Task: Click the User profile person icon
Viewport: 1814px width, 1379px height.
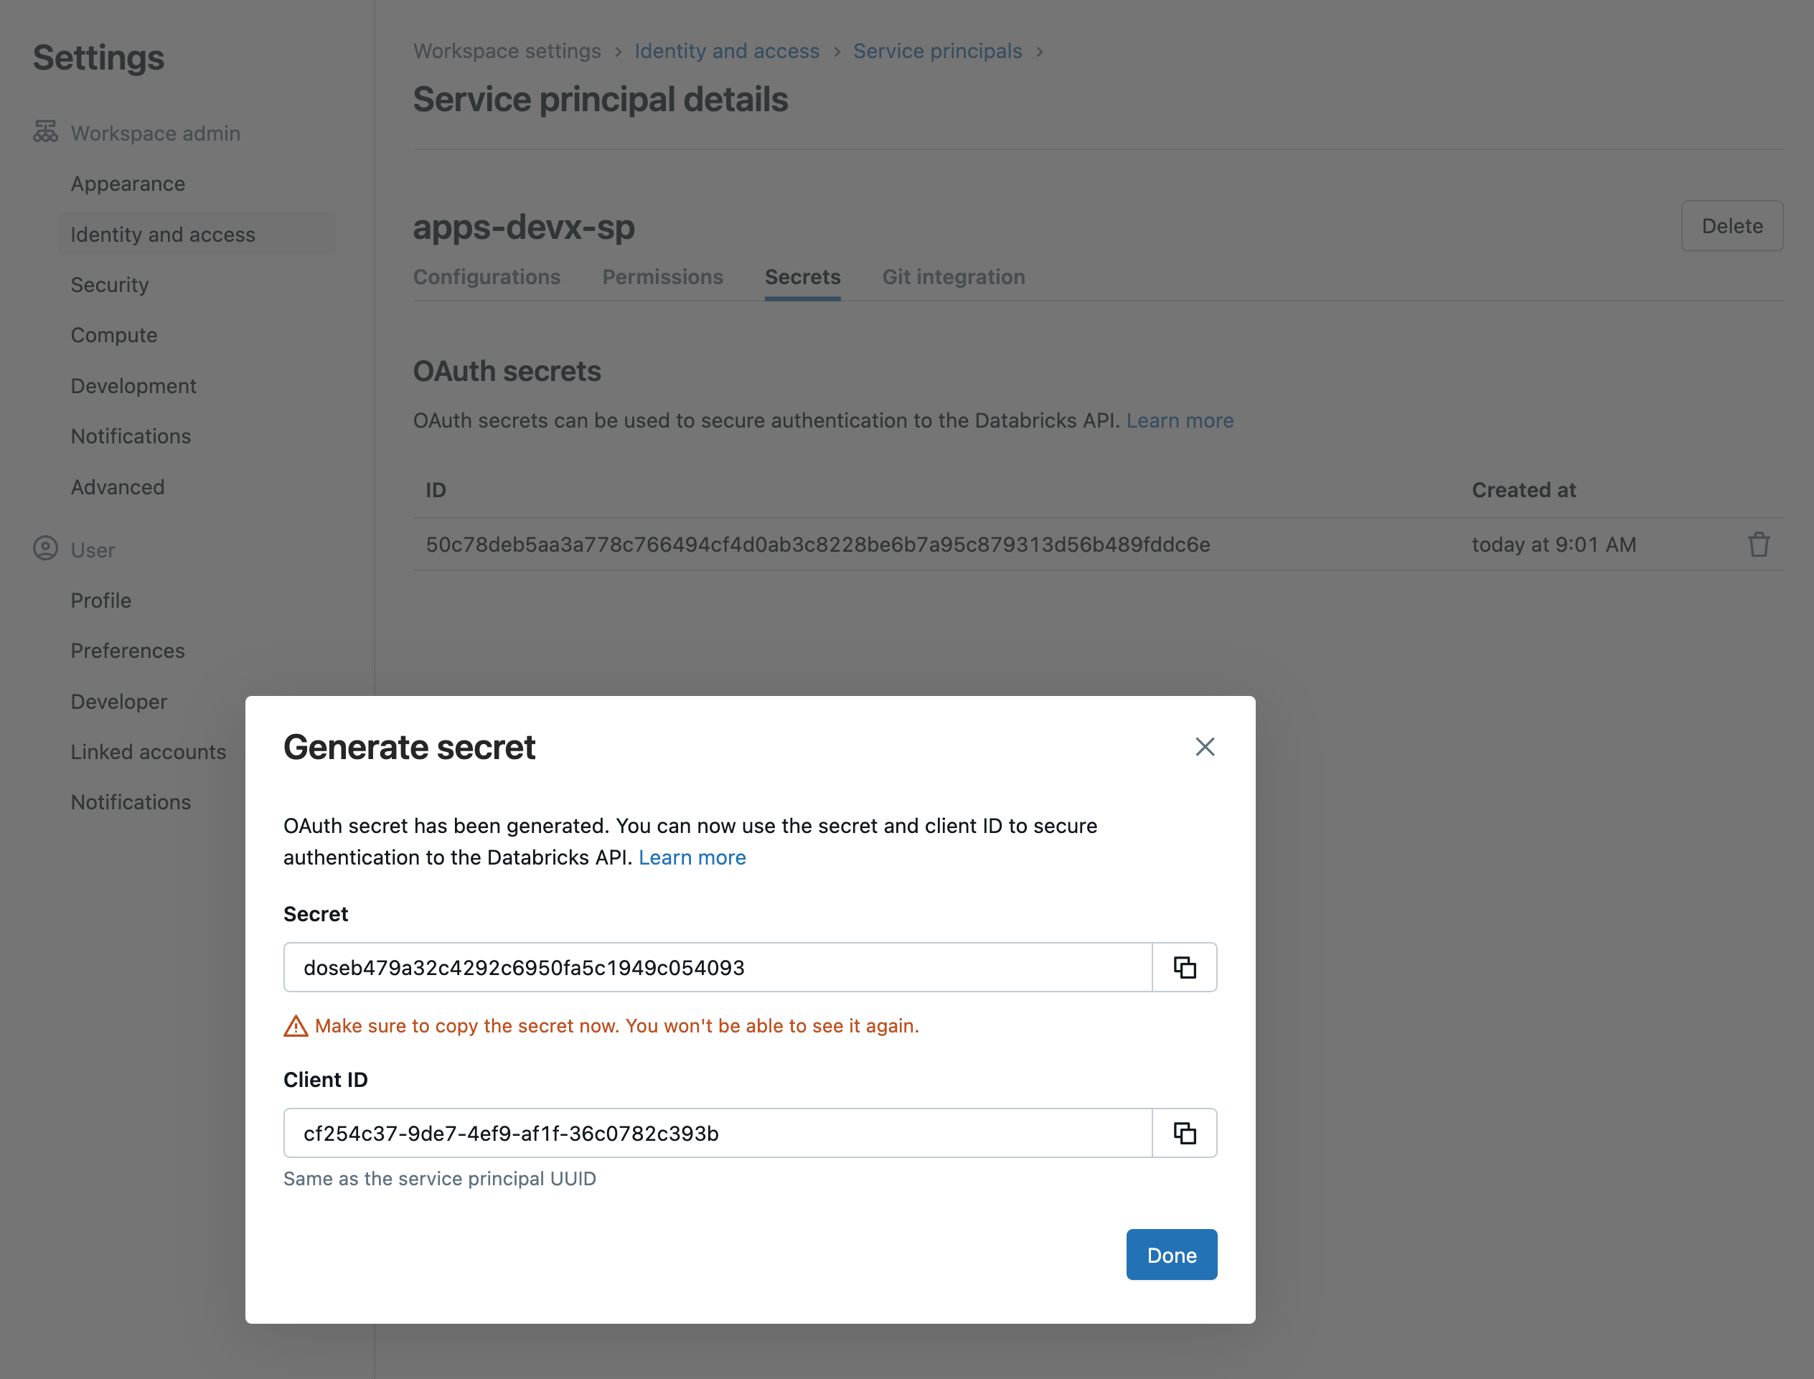Action: 44,549
